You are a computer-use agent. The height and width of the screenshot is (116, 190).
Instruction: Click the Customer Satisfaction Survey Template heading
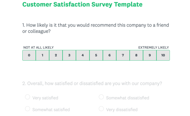click(82, 5)
